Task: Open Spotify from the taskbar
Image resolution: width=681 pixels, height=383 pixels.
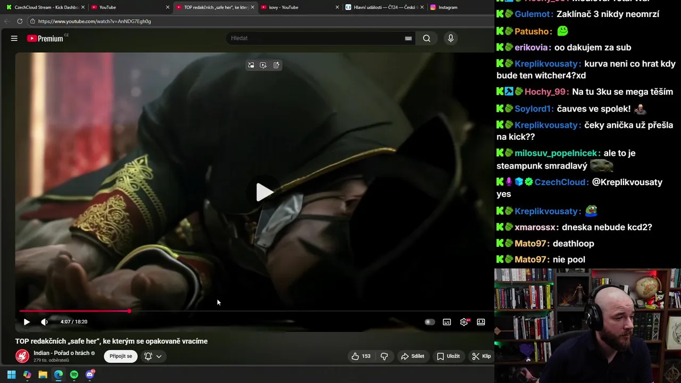Action: pos(74,374)
